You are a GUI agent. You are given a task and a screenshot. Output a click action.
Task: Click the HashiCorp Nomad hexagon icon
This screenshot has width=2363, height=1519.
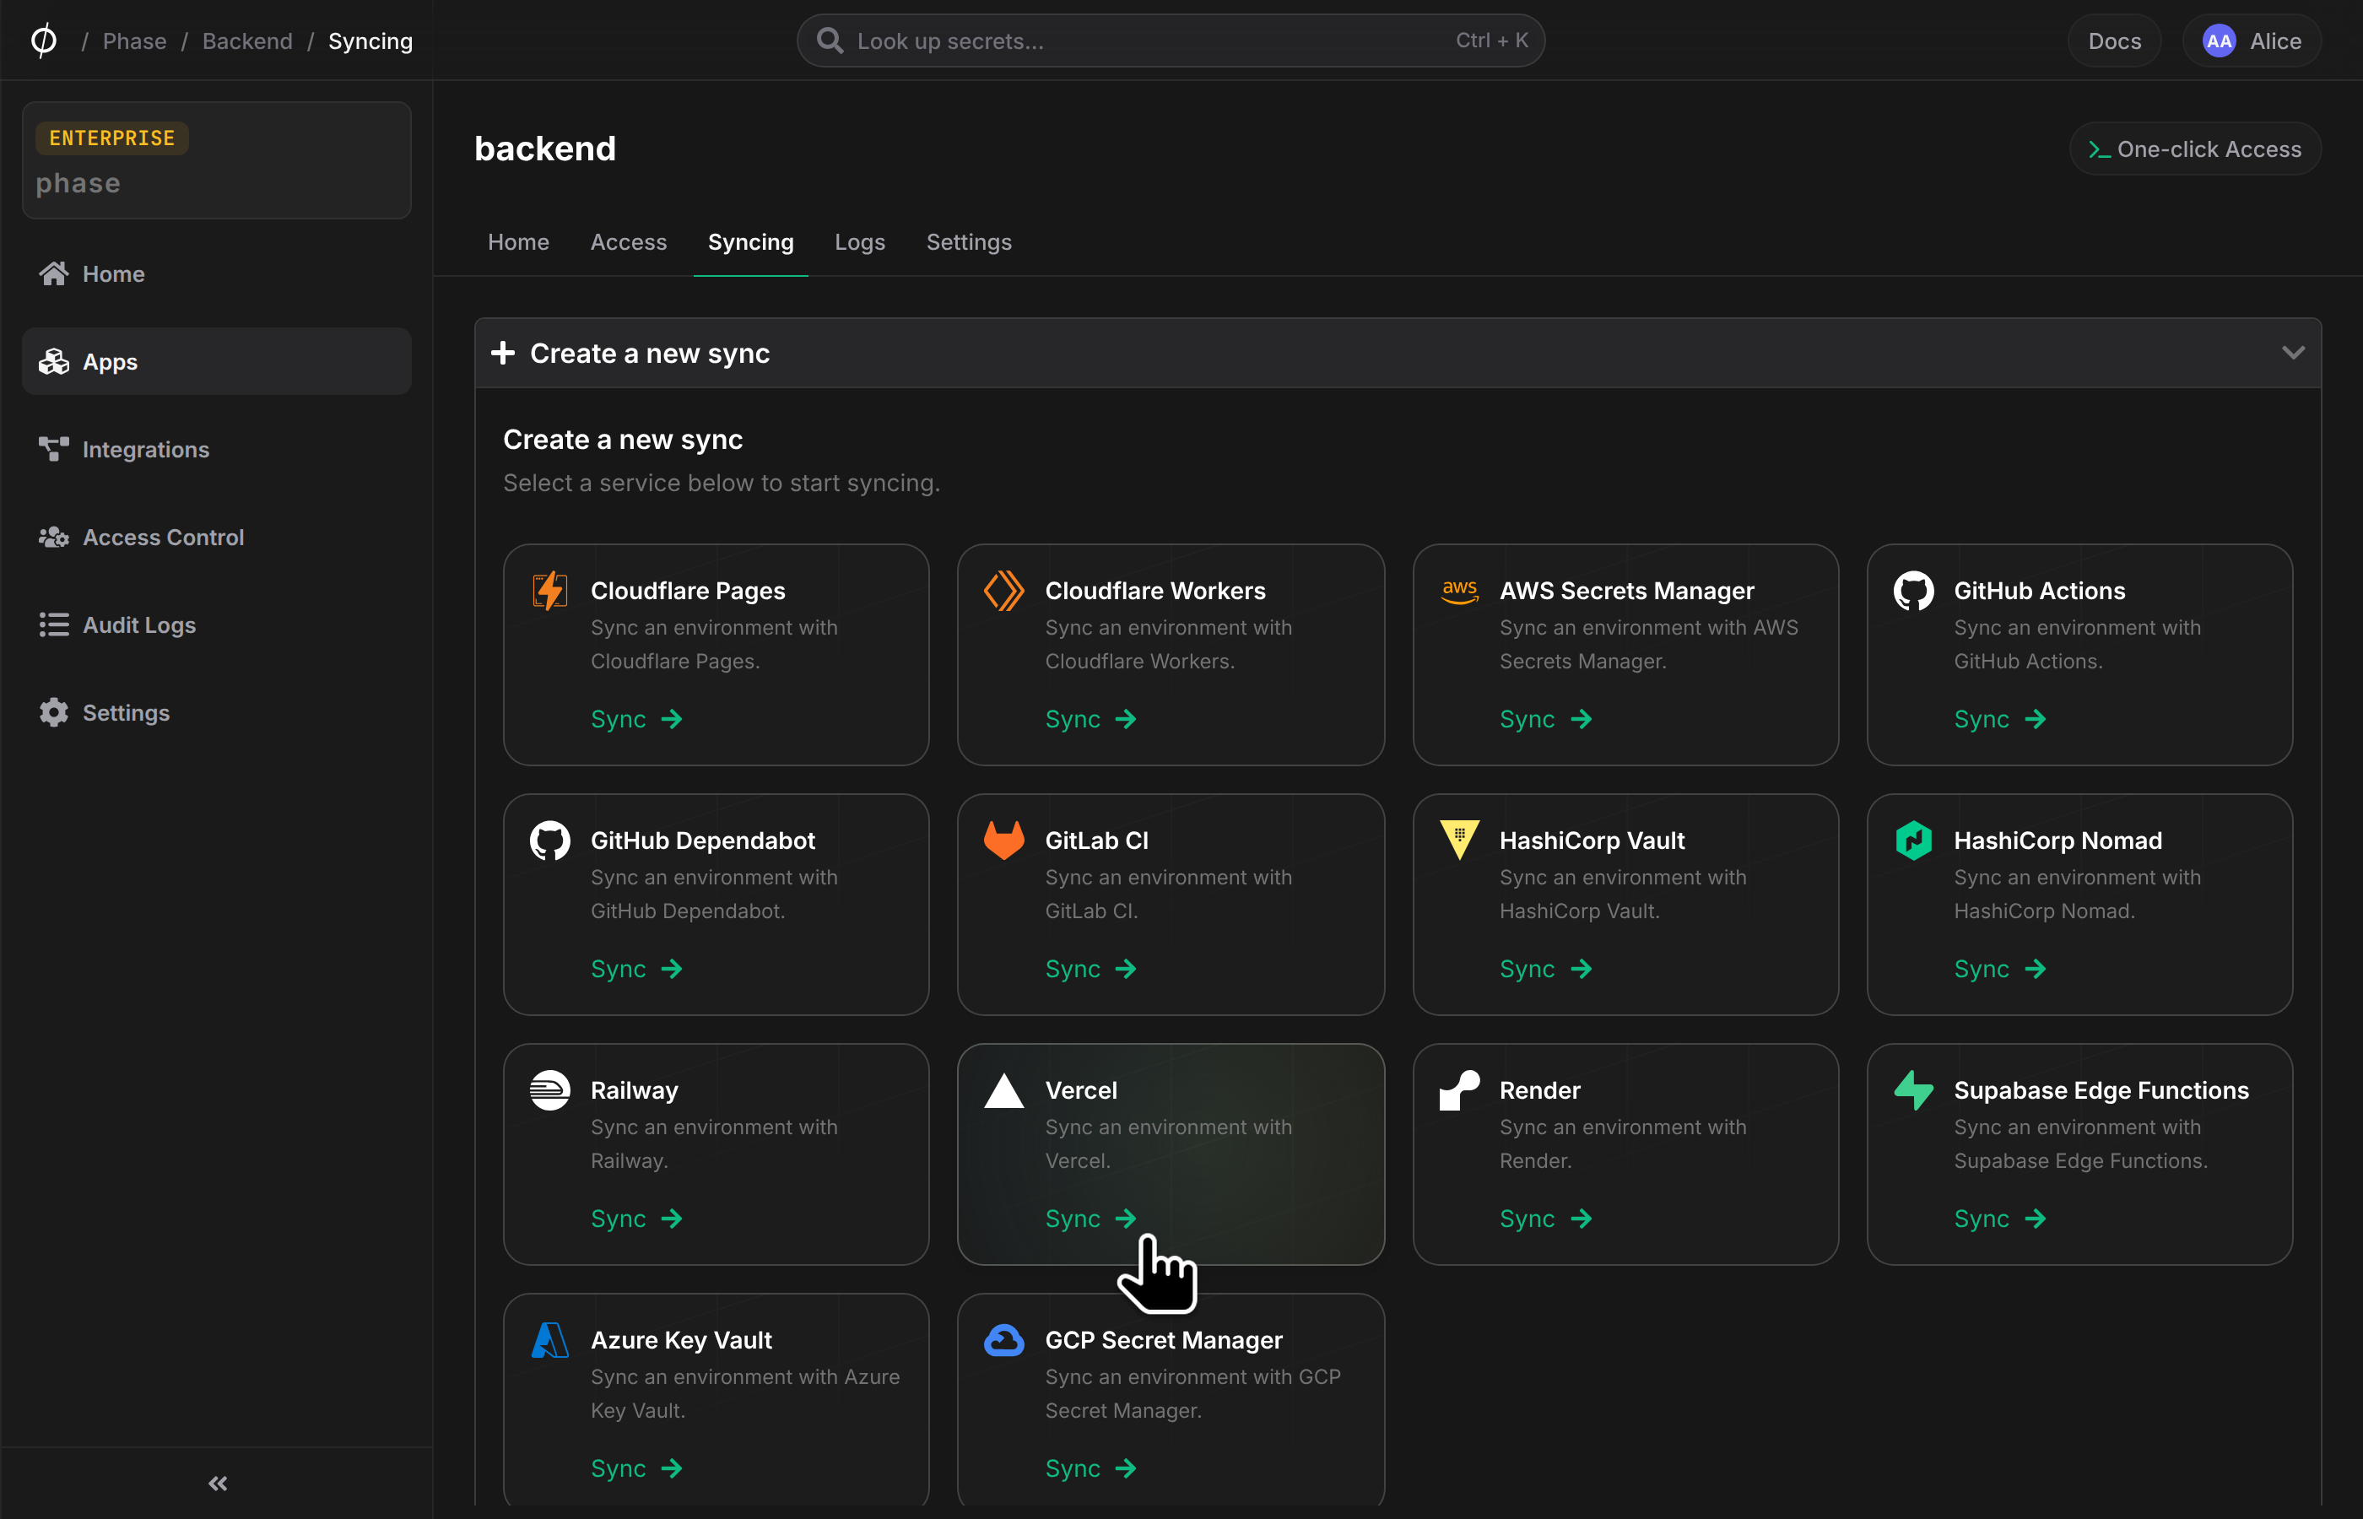pos(1913,841)
